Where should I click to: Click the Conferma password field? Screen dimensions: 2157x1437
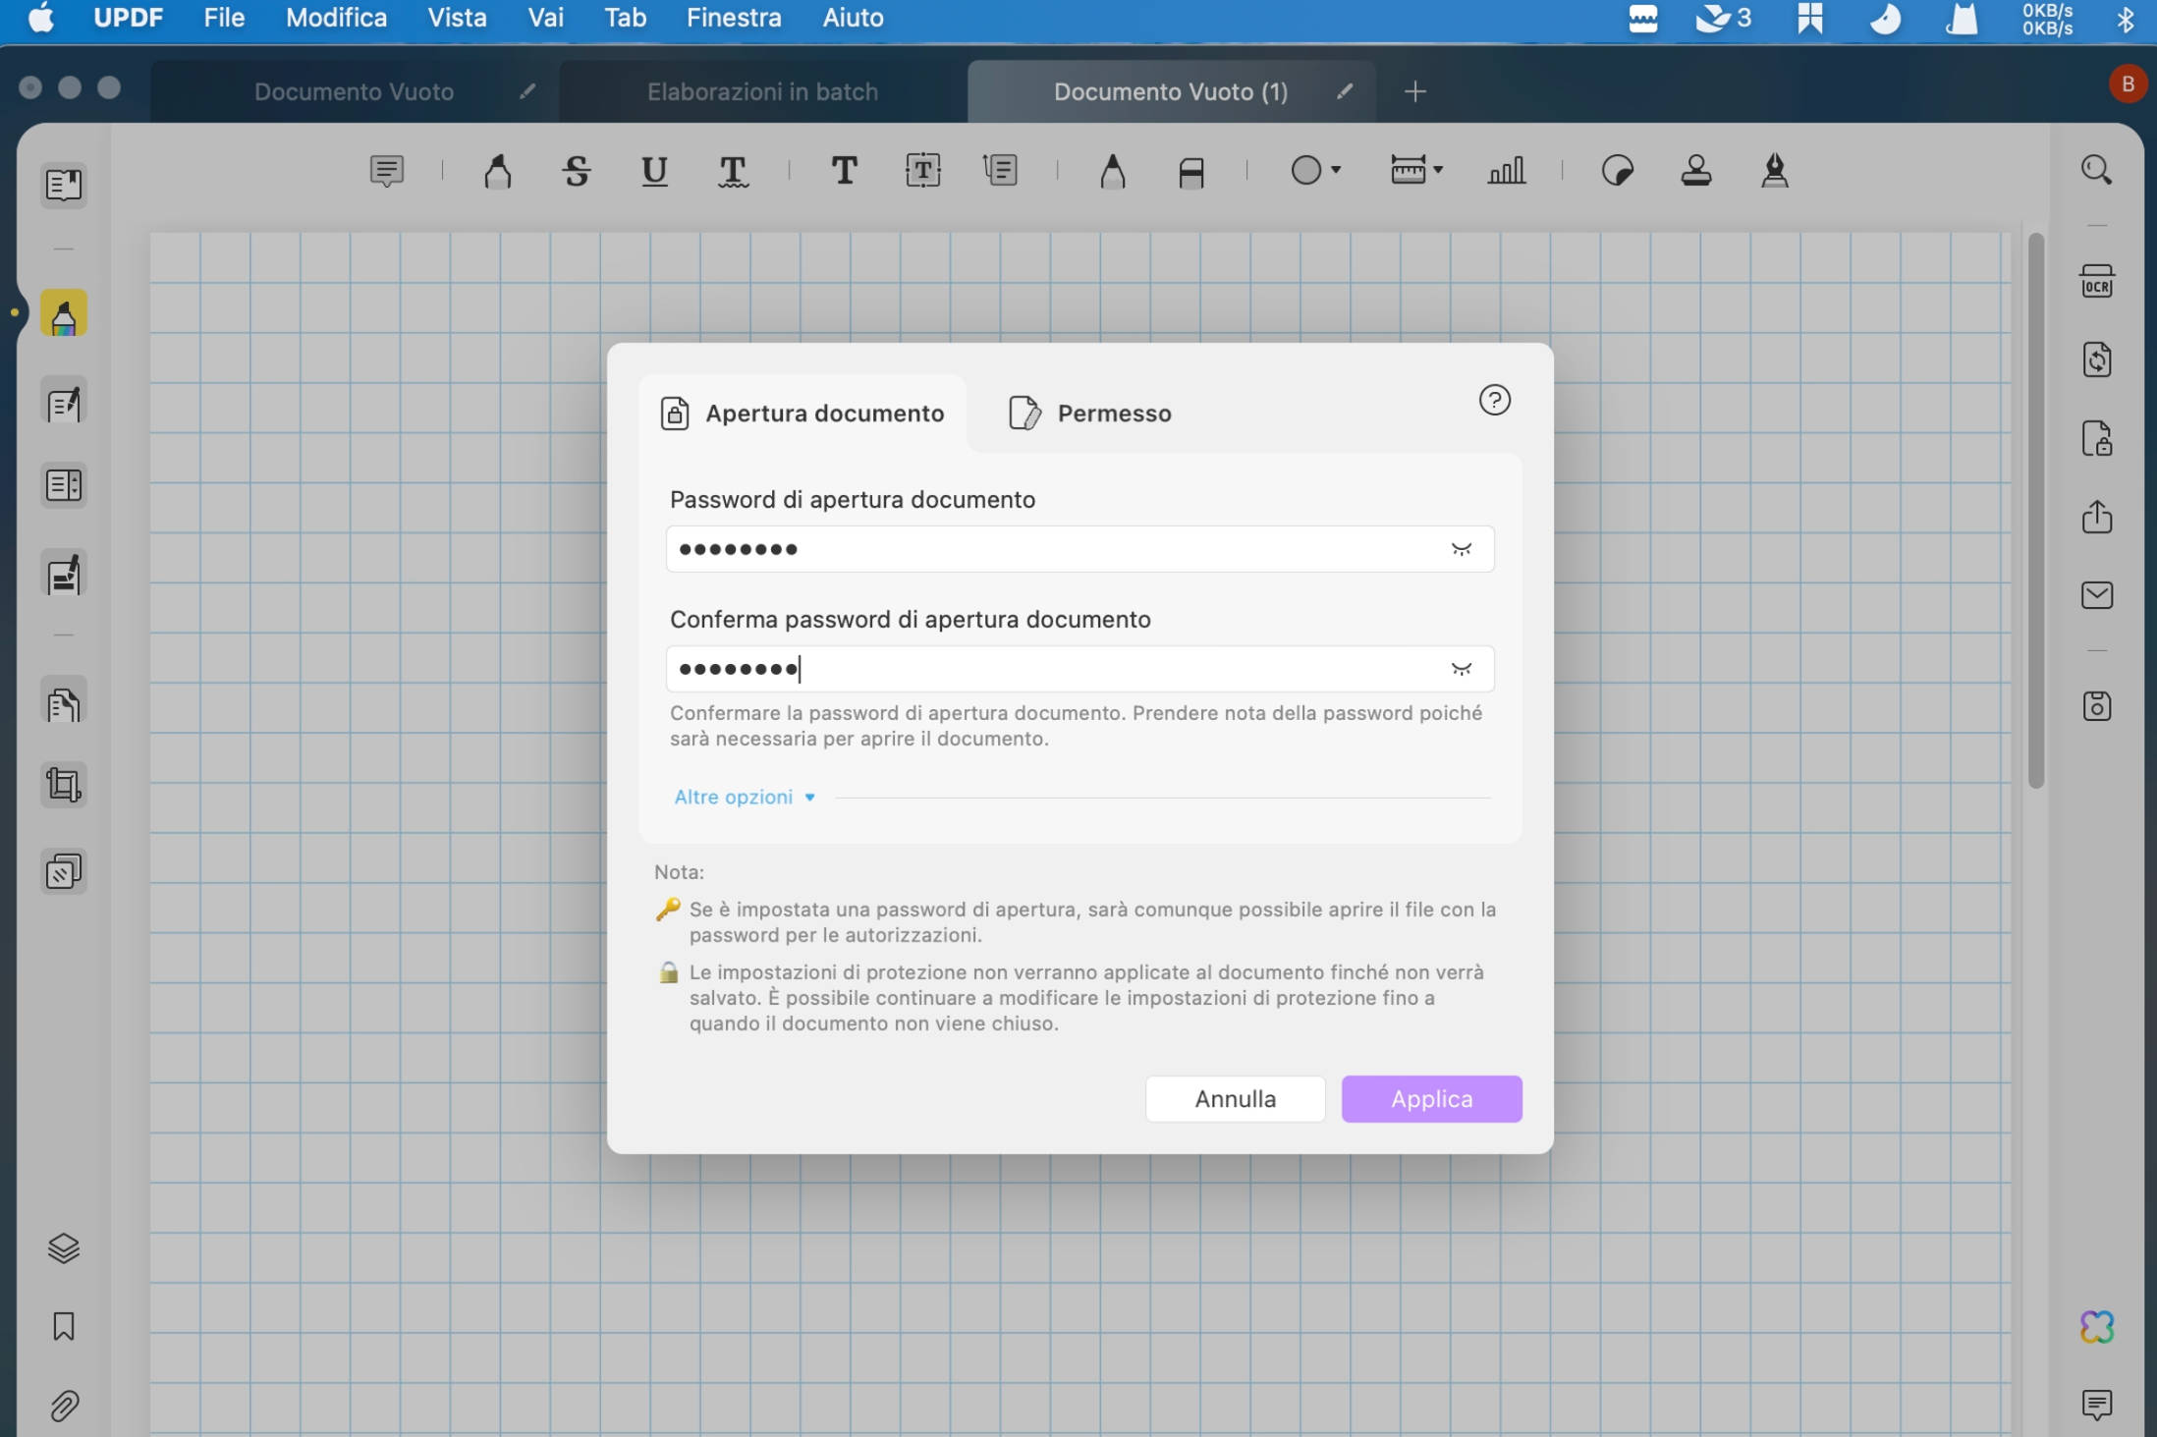coord(1079,669)
